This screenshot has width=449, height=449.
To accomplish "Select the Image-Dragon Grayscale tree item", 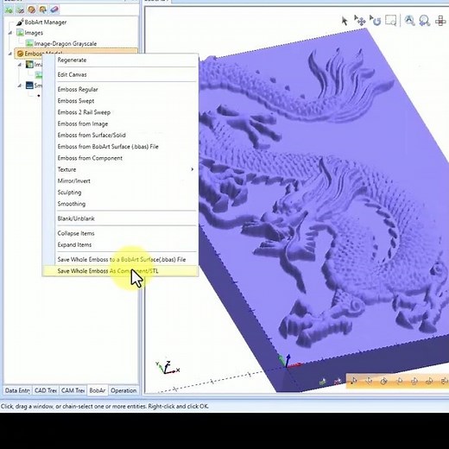I will (66, 43).
